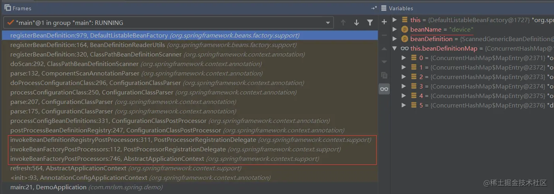Screen dimensions: 554x194
Task: Select frame parse:207, ConfigurationClassParser
Action: click(x=190, y=102)
